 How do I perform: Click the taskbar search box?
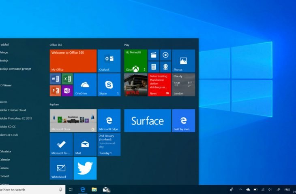pyautogui.click(x=28, y=189)
